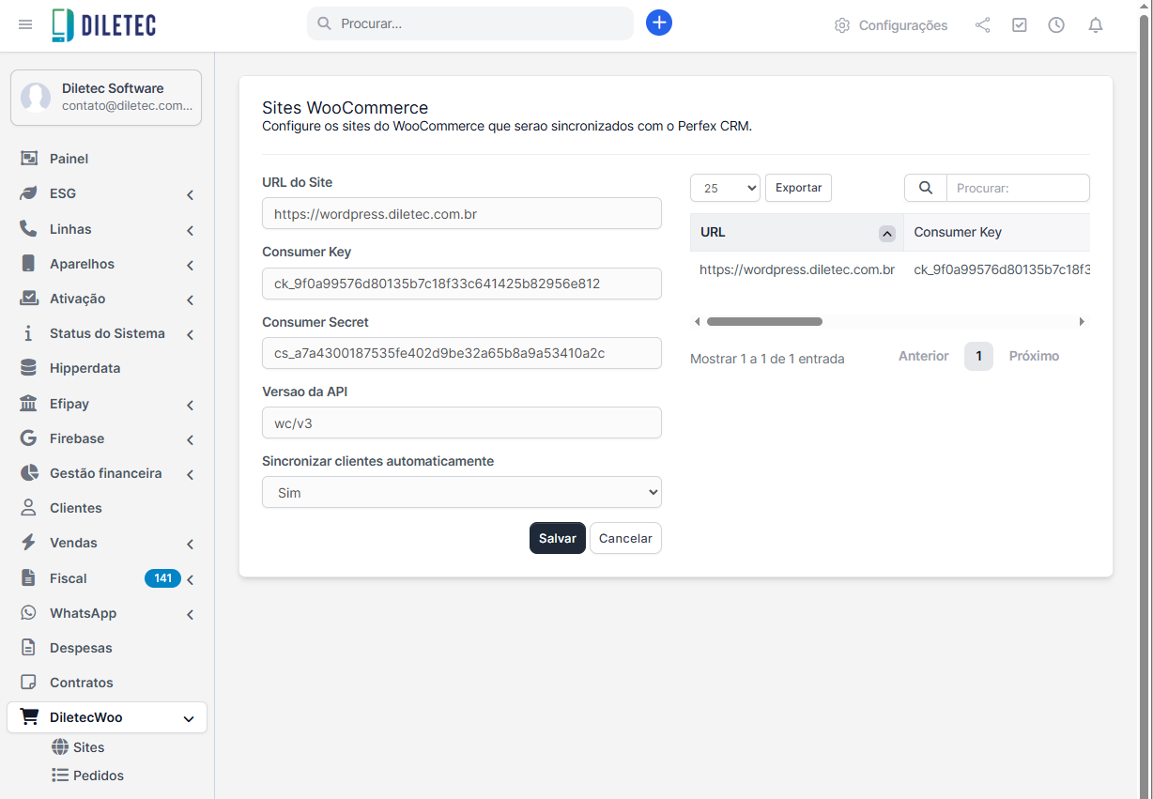Click the share icon in top bar

coord(982,25)
